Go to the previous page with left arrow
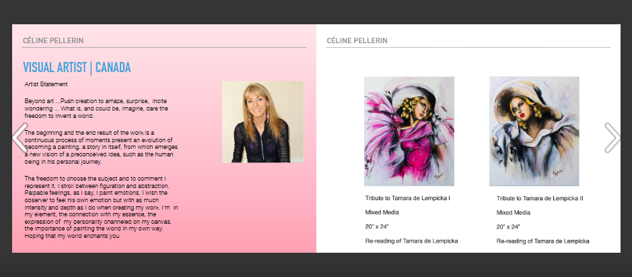Viewport: 632px width, 277px height. [20, 137]
